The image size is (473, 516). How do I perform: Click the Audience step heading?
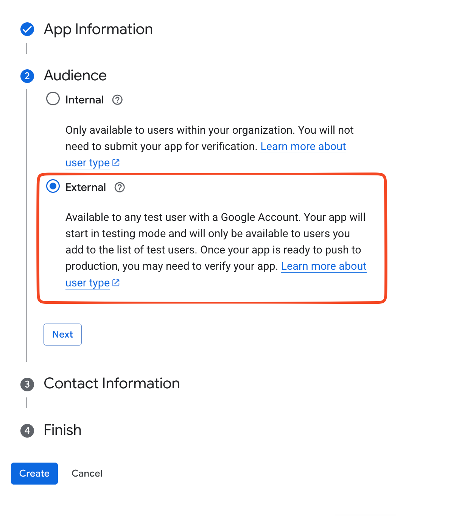coord(75,75)
